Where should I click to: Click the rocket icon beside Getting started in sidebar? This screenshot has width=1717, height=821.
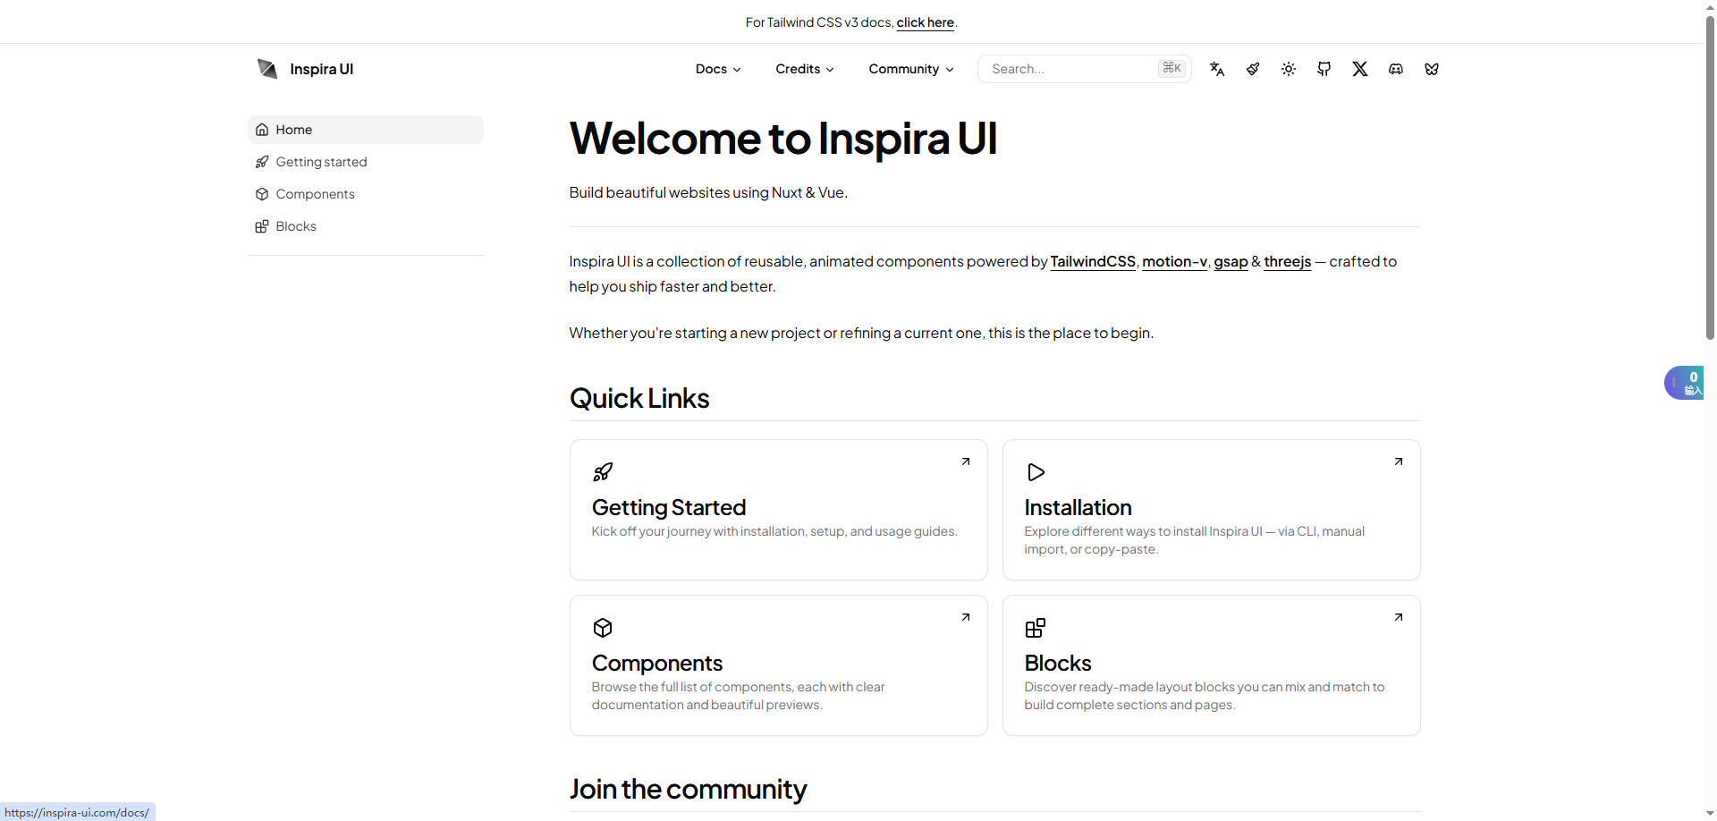coord(262,162)
